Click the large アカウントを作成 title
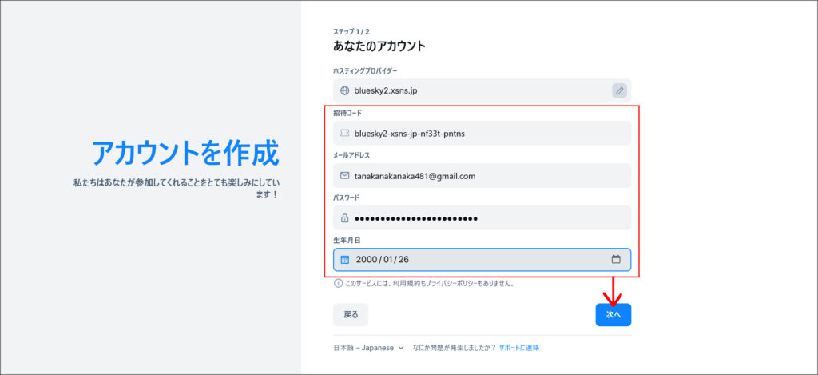The image size is (818, 375). (x=185, y=153)
